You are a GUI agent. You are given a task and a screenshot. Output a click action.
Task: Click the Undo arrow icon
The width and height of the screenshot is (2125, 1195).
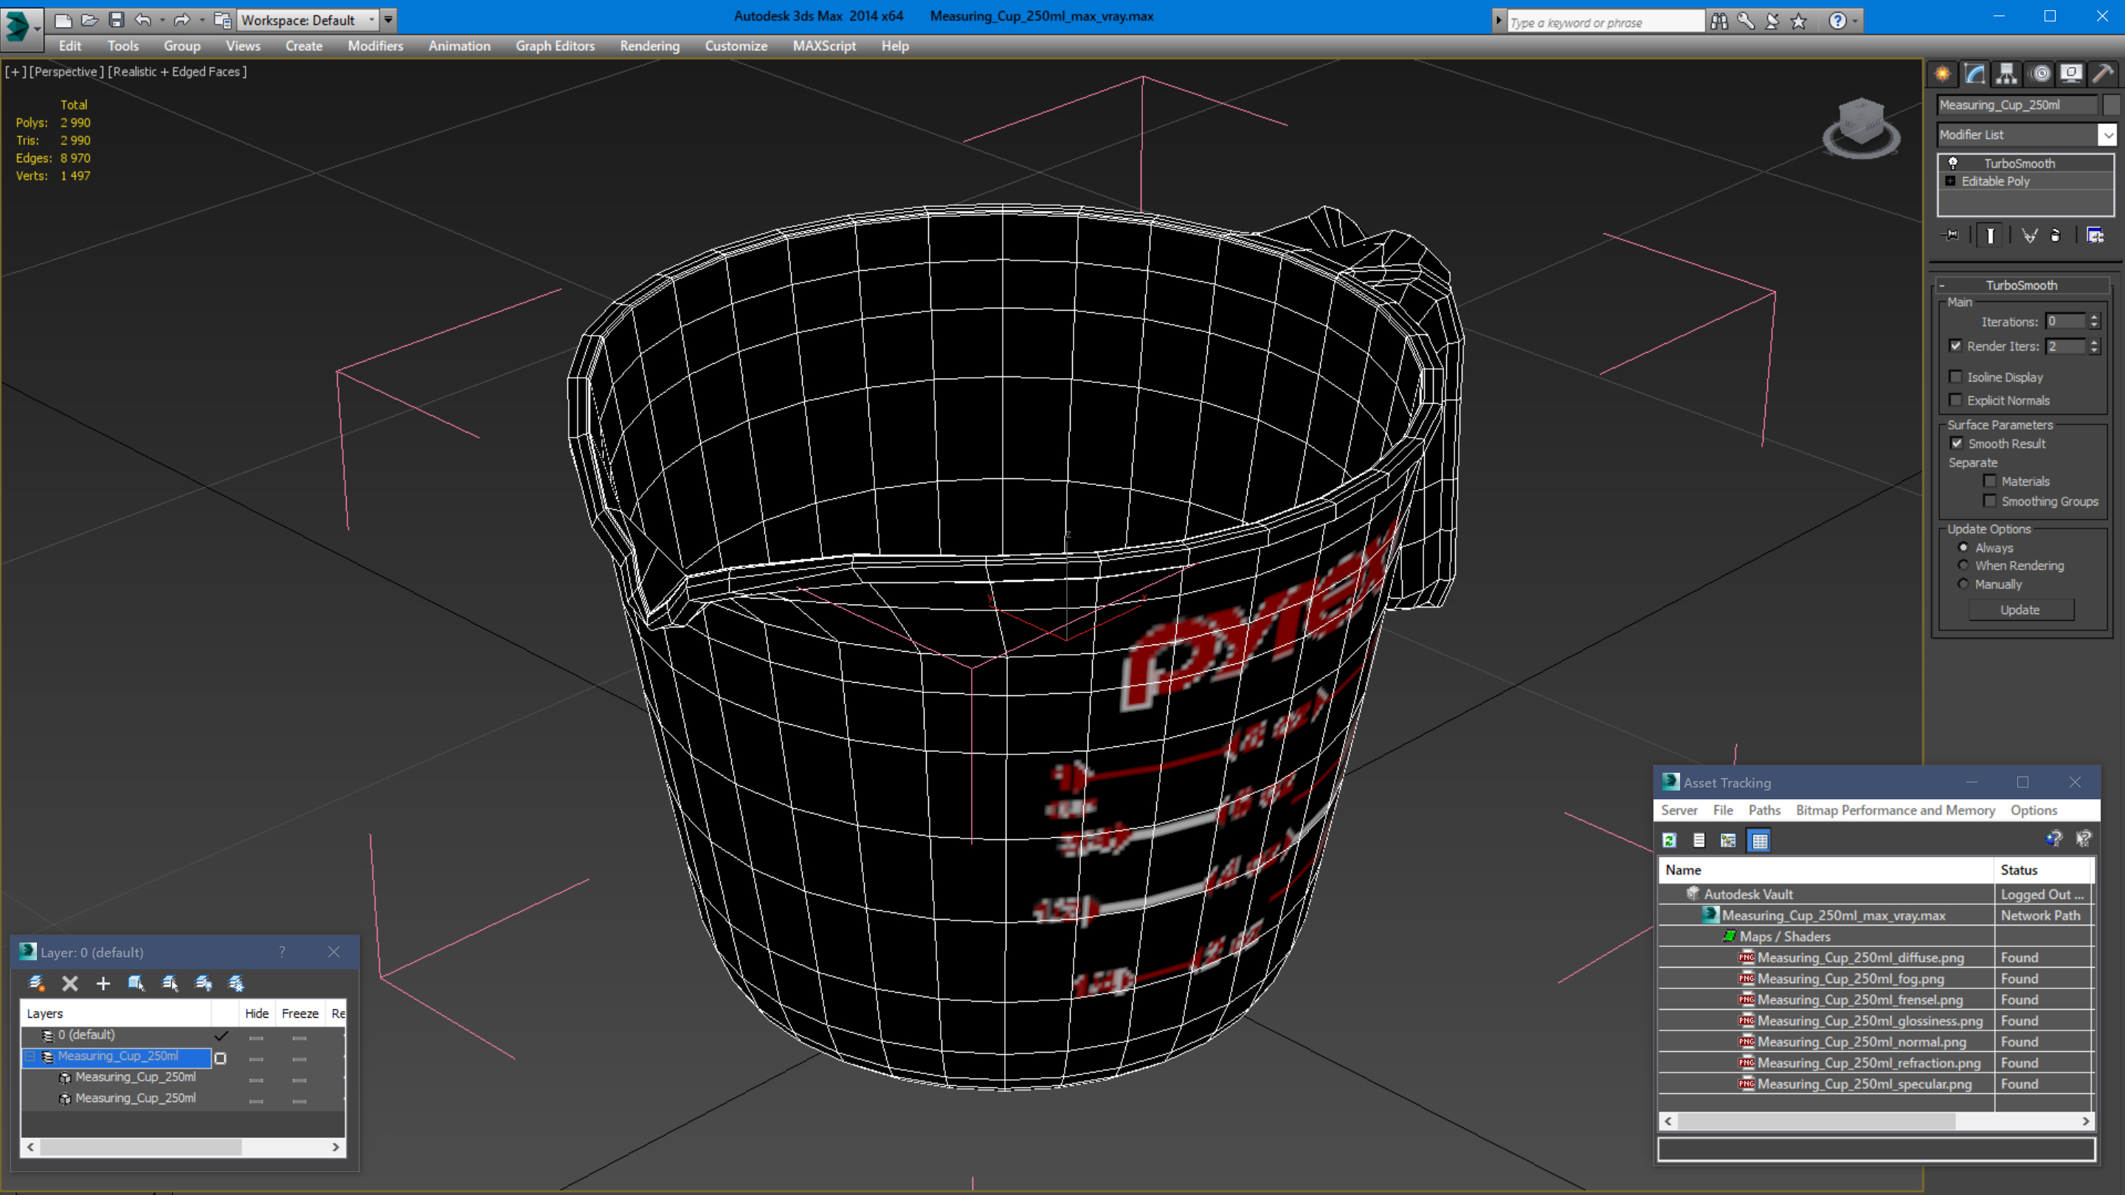point(142,20)
